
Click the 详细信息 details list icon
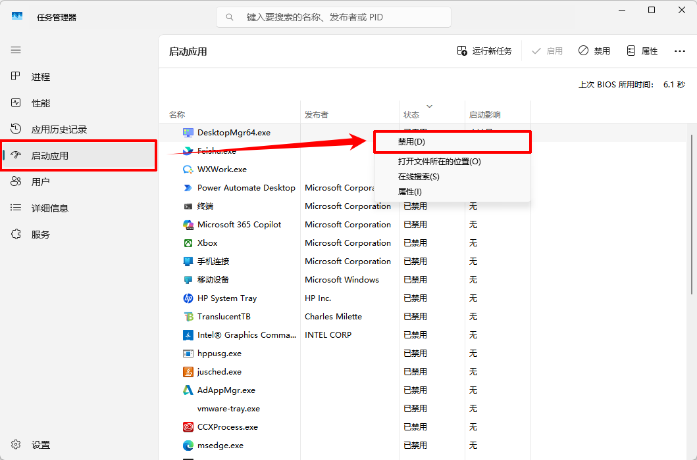point(16,208)
